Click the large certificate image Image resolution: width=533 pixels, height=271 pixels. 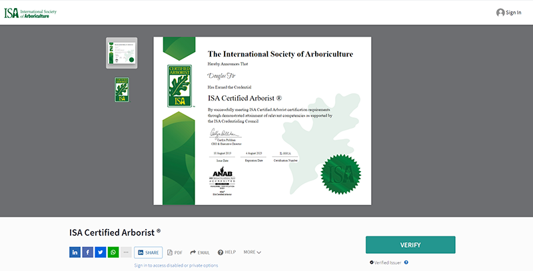click(263, 121)
